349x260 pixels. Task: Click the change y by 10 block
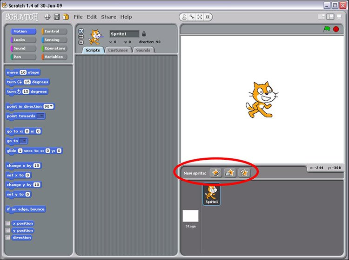[x=24, y=185]
